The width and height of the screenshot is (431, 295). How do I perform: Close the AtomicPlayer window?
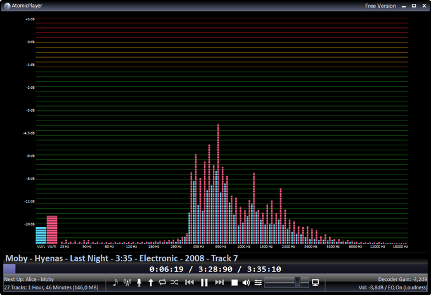(424, 6)
